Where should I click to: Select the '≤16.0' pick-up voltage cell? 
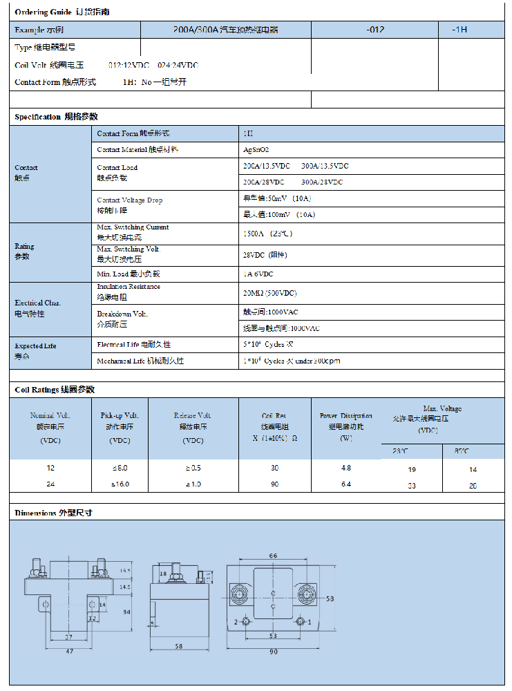click(120, 484)
